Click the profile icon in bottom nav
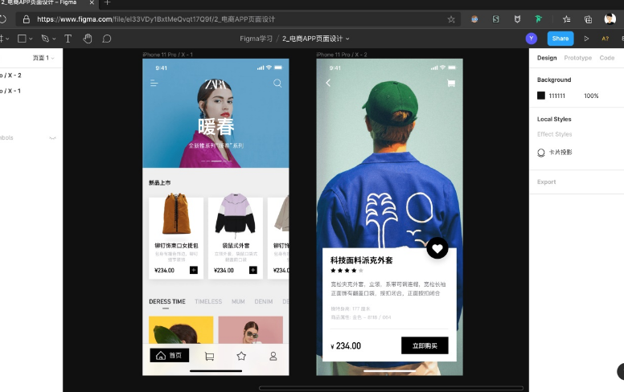Viewport: 624px width, 392px height. pyautogui.click(x=273, y=356)
